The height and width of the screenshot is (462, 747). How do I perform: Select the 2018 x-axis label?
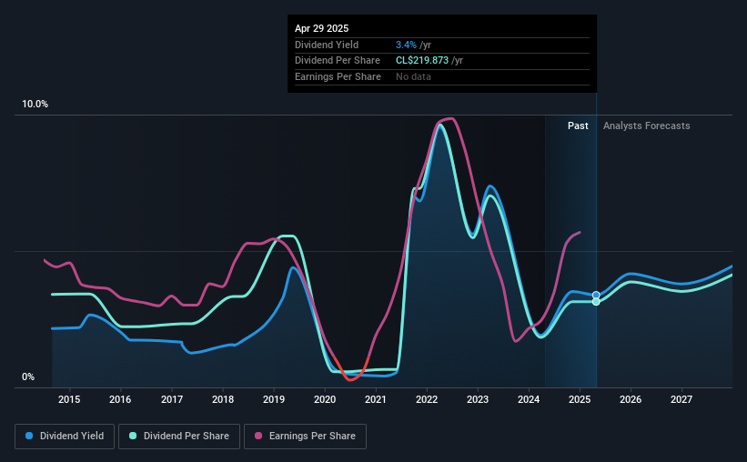point(223,399)
